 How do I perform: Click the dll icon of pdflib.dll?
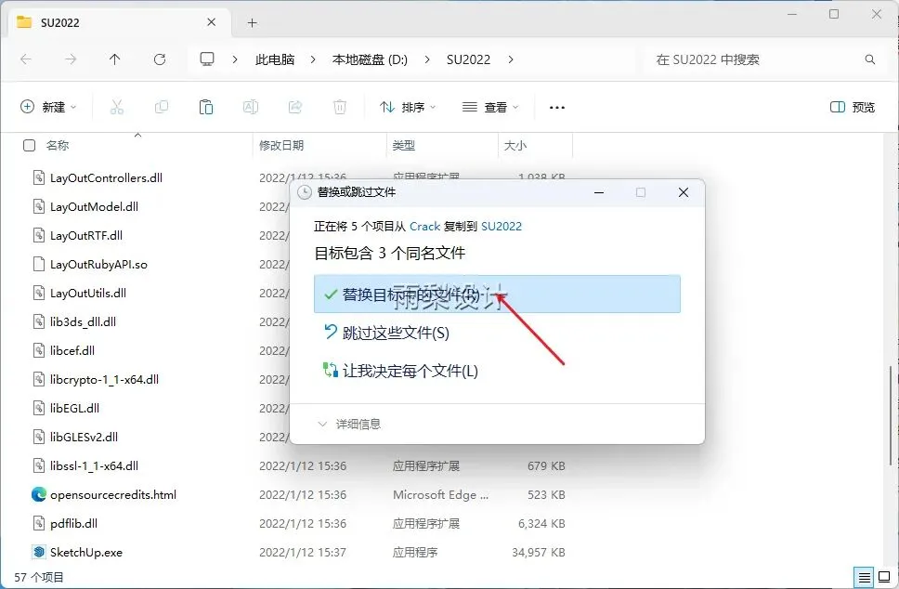click(38, 523)
